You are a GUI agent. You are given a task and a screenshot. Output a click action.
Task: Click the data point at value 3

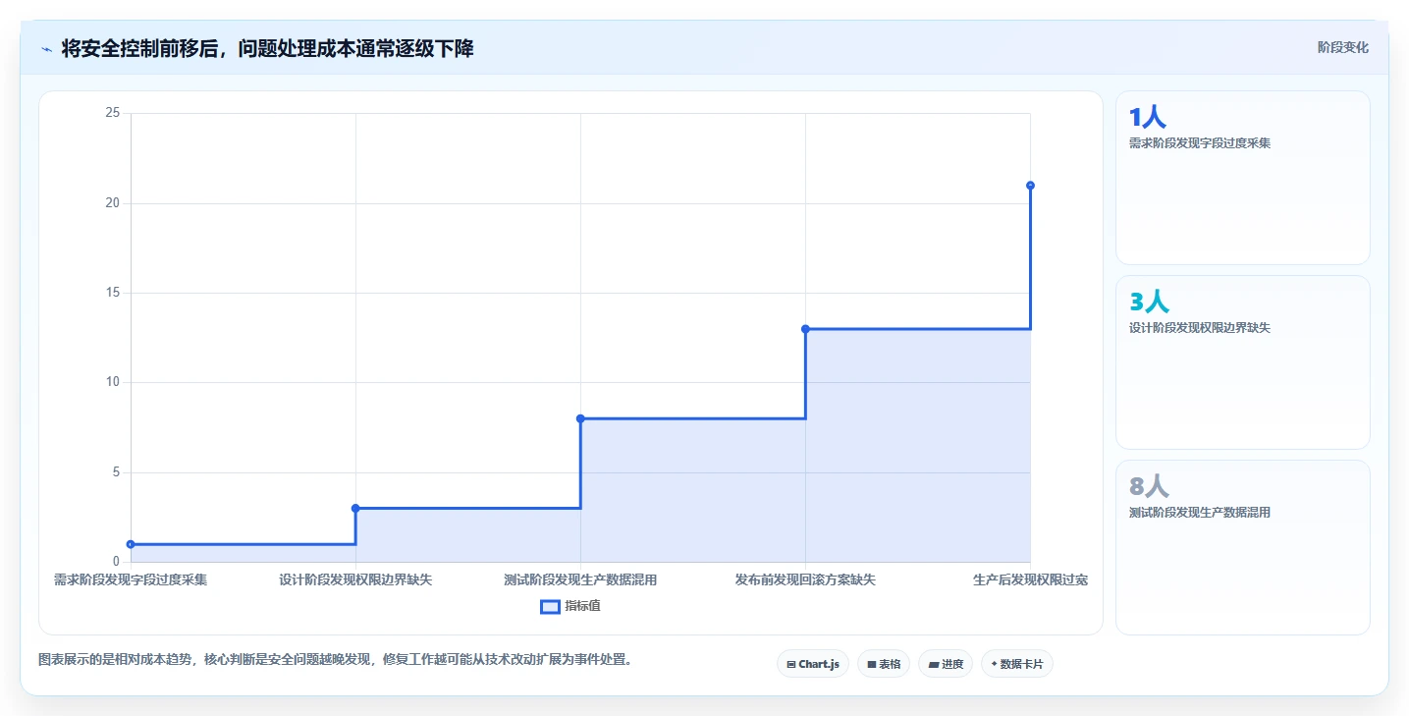(355, 508)
